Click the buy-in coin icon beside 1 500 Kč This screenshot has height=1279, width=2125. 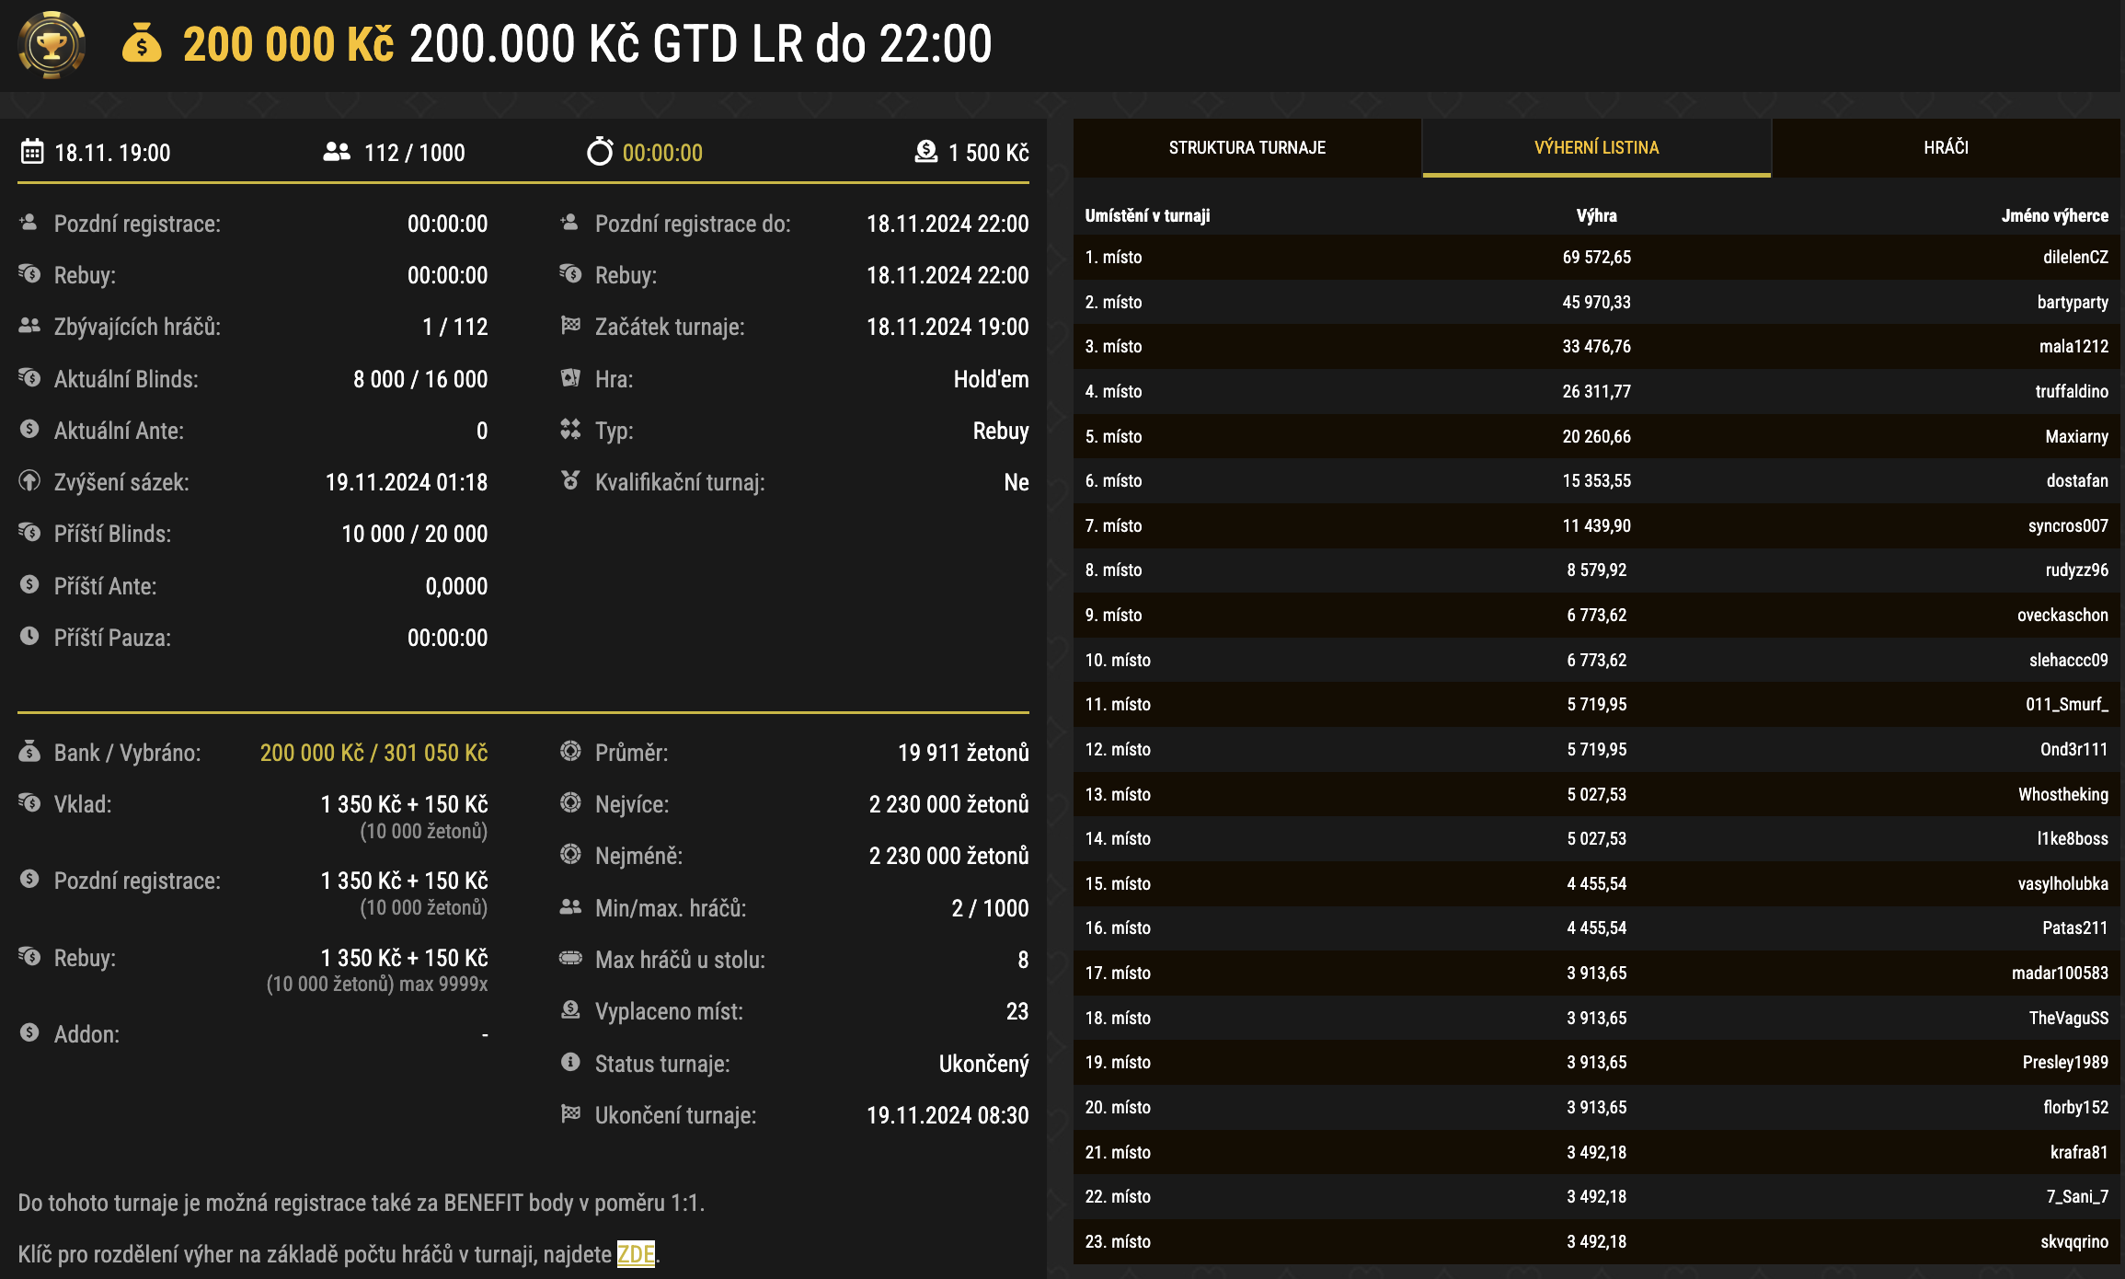click(926, 152)
